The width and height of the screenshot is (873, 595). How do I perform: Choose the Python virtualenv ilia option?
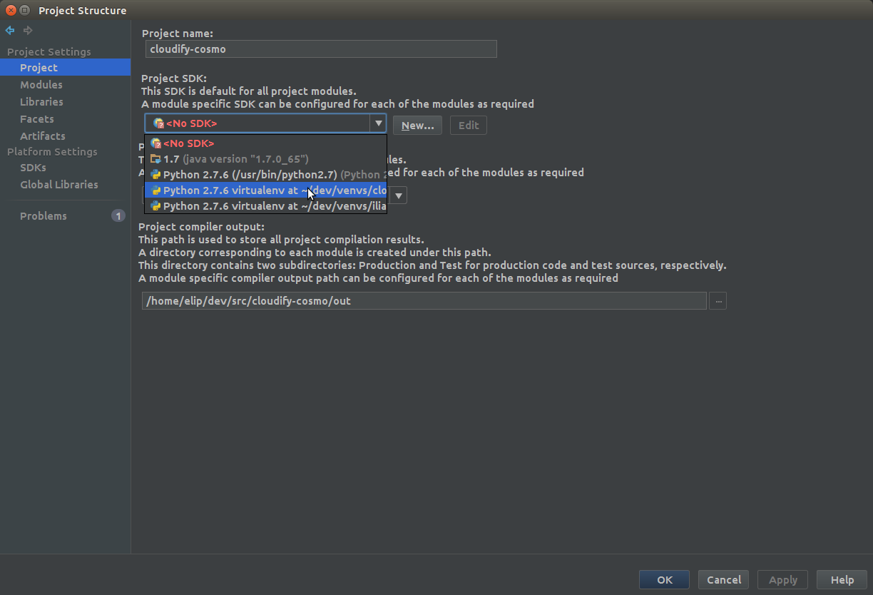[265, 206]
